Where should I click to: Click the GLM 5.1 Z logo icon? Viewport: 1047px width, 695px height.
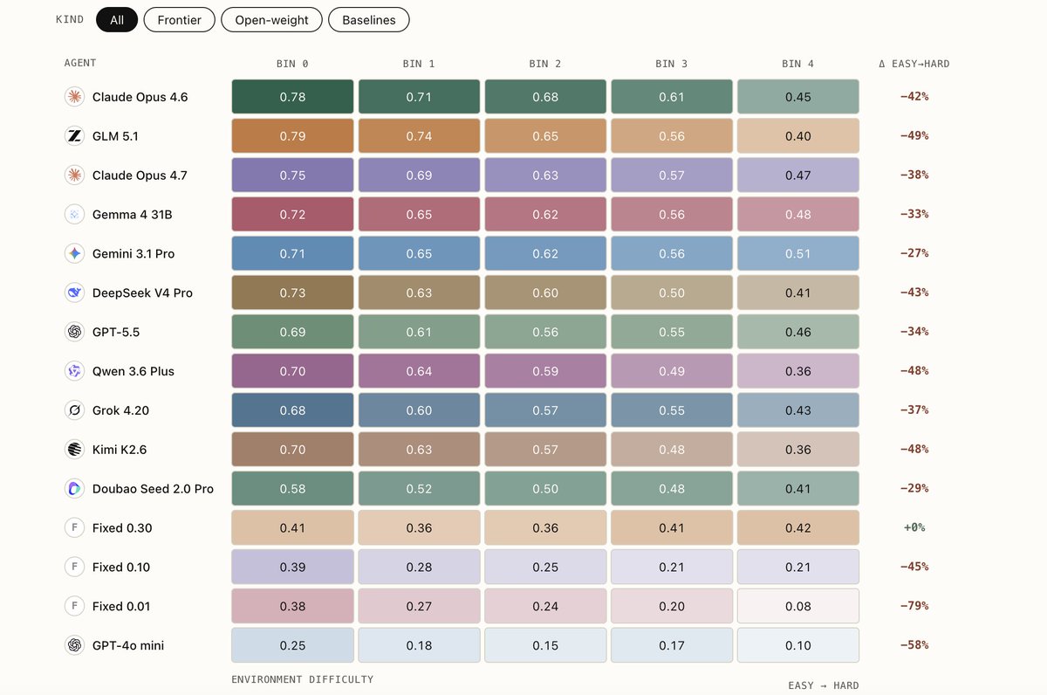click(x=74, y=136)
